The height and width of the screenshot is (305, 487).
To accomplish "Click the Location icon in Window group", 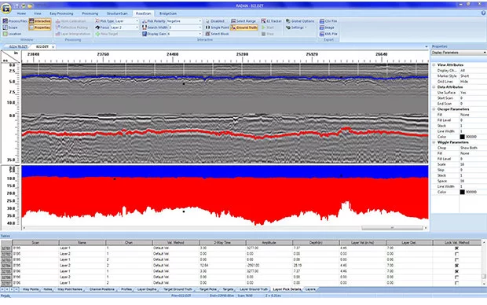I will pos(5,34).
